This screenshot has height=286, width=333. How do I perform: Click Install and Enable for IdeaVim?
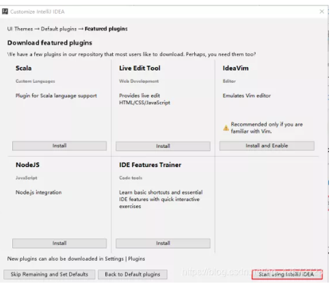pyautogui.click(x=267, y=146)
